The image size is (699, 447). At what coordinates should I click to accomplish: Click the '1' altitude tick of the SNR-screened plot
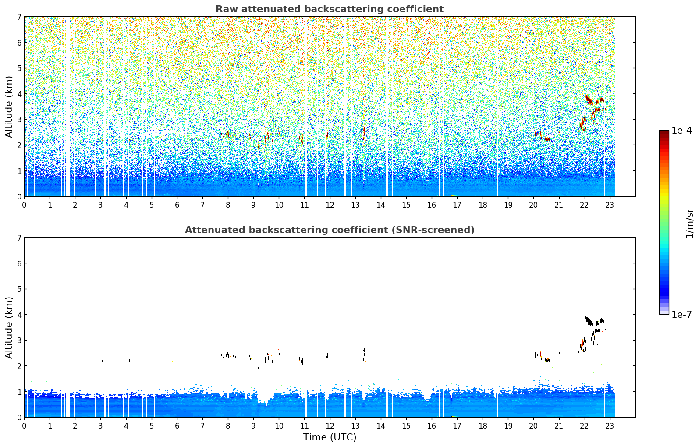(19, 392)
